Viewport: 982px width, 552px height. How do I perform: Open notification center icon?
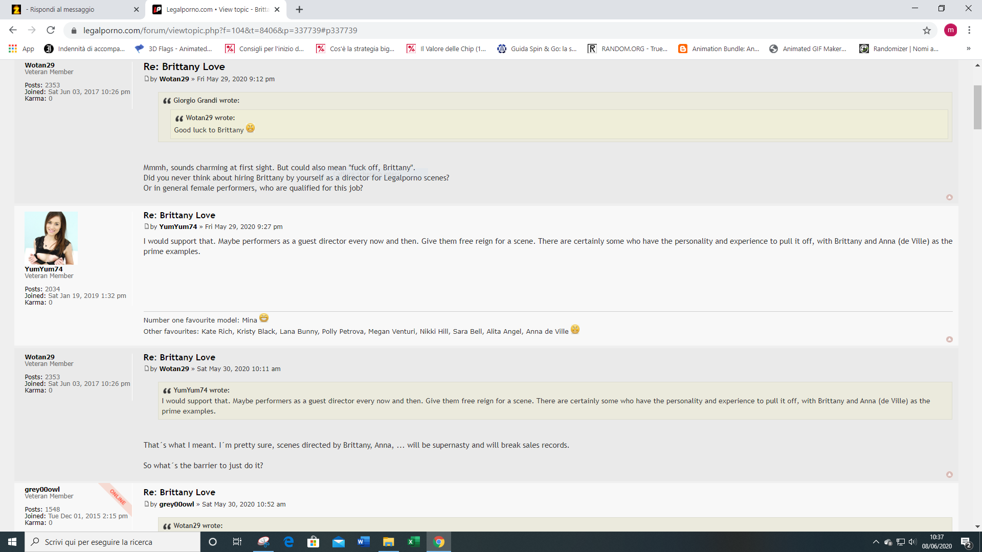(x=966, y=542)
